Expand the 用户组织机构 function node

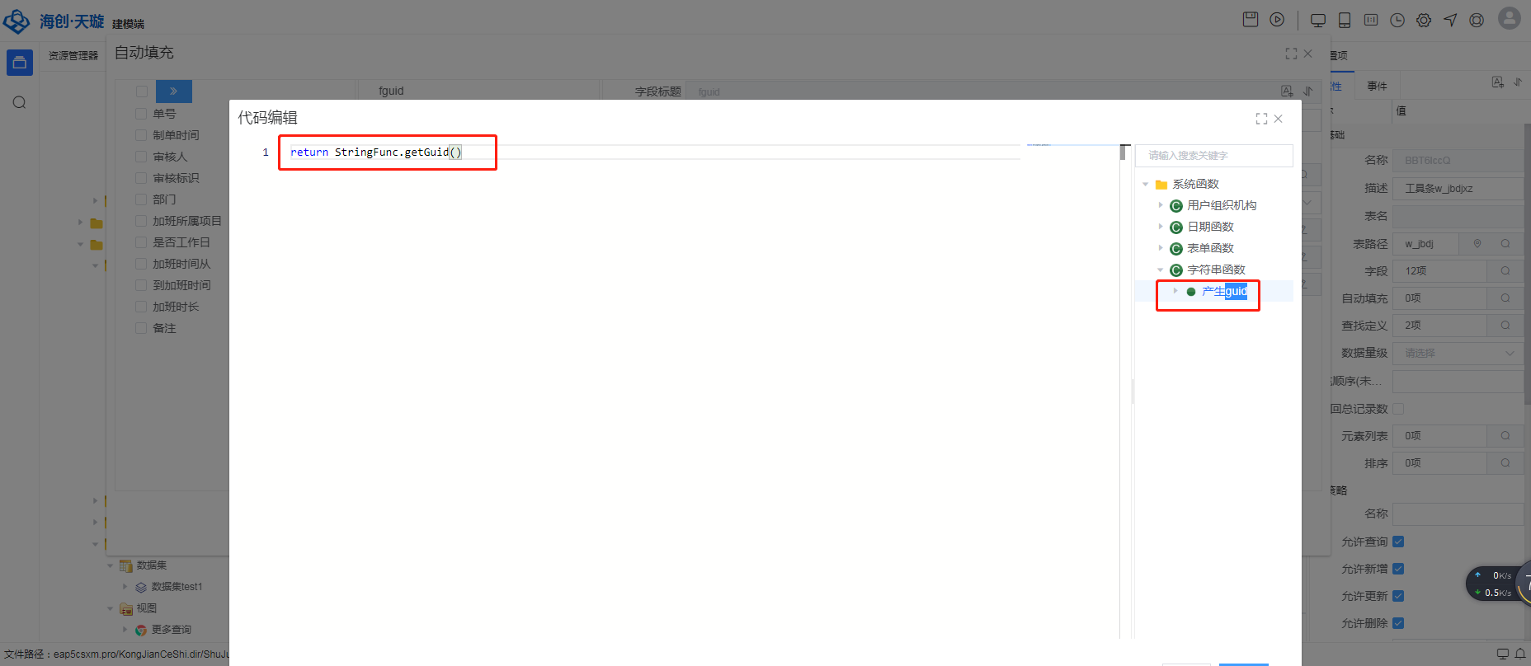(x=1161, y=205)
